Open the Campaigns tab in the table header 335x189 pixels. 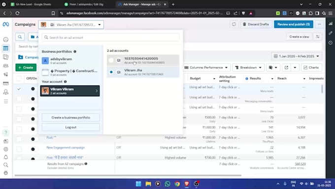[x=28, y=57]
